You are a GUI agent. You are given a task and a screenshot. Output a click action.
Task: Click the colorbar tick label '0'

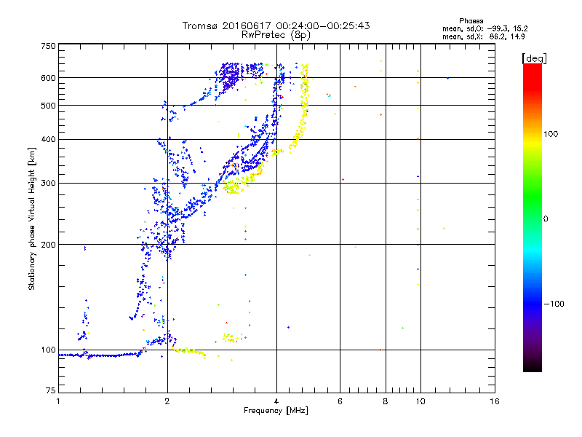point(546,219)
